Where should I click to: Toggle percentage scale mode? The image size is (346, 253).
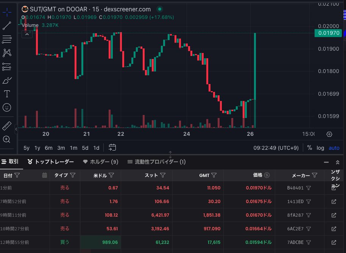[x=310, y=148]
